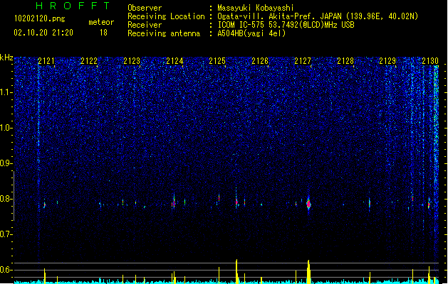The image size is (448, 284).
Task: Click the meteor count value 18
Action: click(x=103, y=33)
